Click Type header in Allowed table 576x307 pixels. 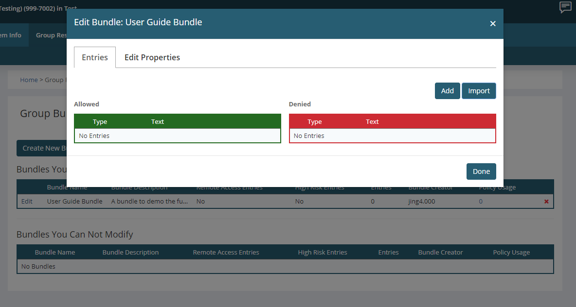100,122
